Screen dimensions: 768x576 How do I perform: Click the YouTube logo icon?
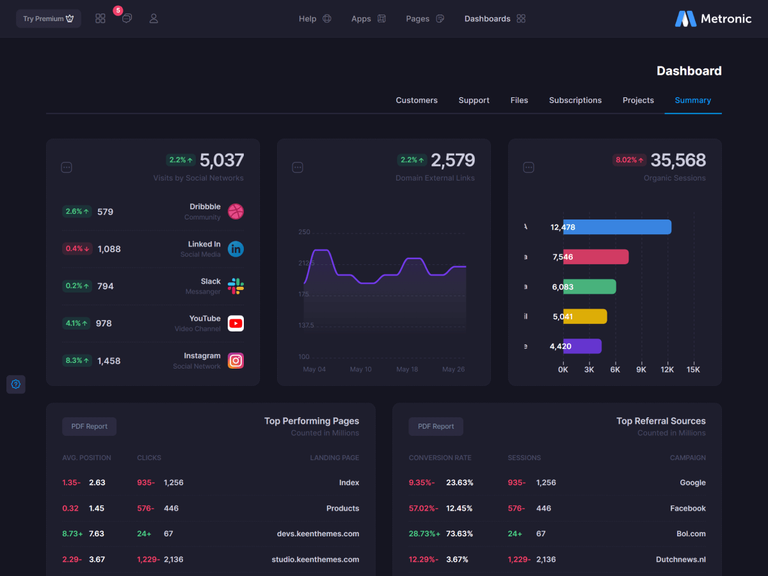click(236, 323)
